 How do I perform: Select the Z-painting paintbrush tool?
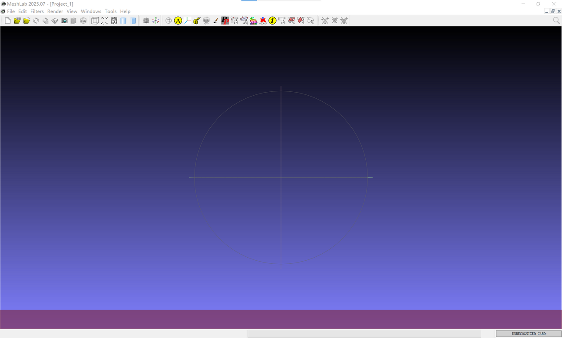click(x=216, y=21)
